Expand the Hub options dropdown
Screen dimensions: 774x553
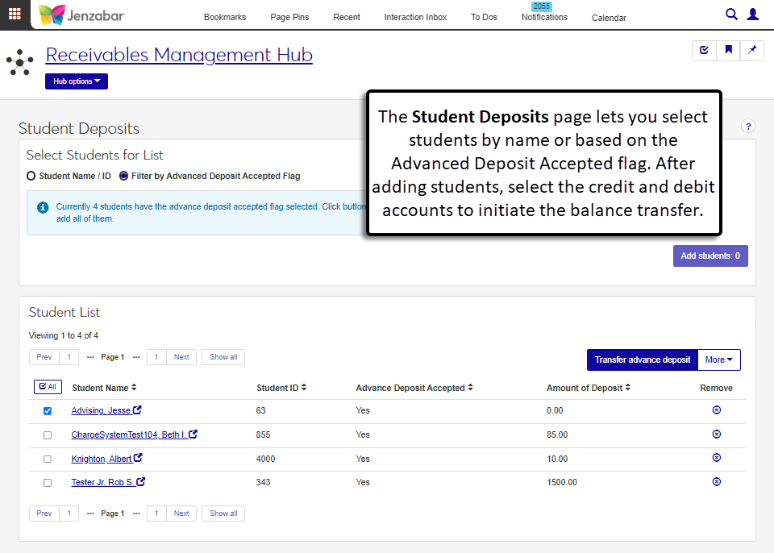[77, 81]
